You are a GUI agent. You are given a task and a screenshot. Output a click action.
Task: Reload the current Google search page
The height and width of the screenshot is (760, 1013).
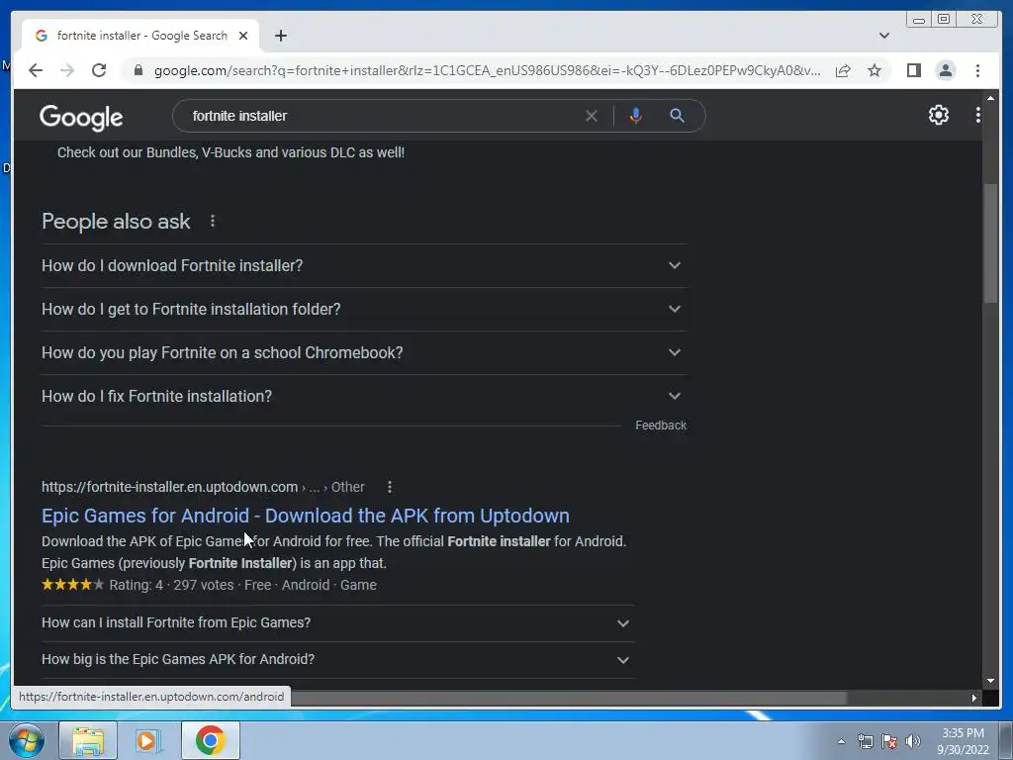[x=99, y=70]
